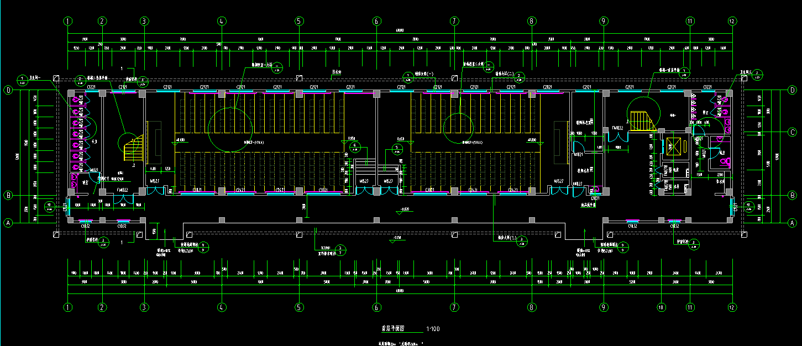Select axis bubble B on the right side

click(x=792, y=195)
